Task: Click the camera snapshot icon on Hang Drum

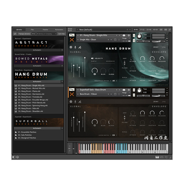Action: (x=124, y=35)
